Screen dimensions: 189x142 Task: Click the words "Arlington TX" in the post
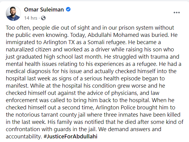pyautogui.click(x=59, y=42)
